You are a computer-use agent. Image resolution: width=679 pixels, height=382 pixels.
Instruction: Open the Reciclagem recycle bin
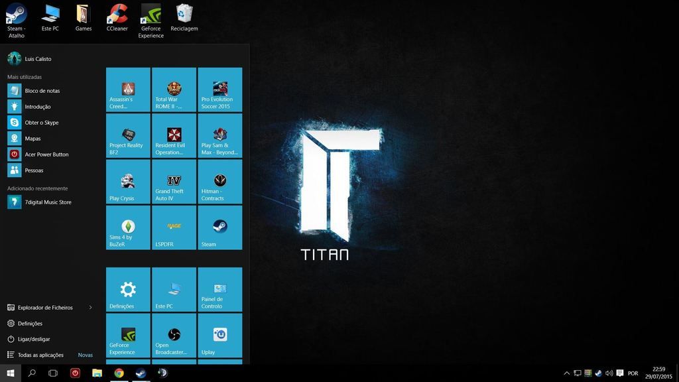(184, 17)
